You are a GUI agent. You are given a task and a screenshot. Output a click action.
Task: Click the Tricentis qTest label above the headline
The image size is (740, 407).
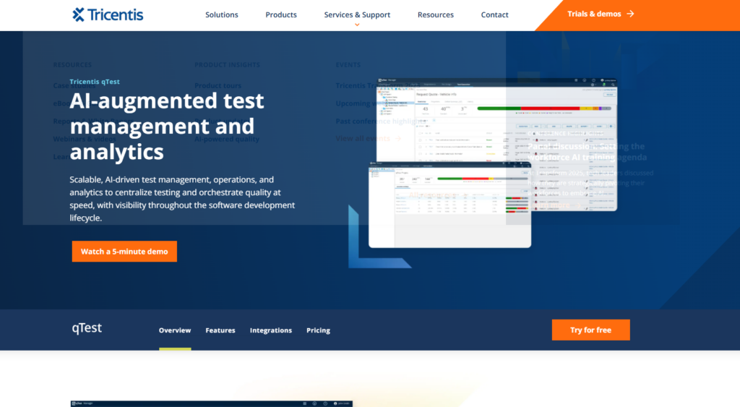95,82
